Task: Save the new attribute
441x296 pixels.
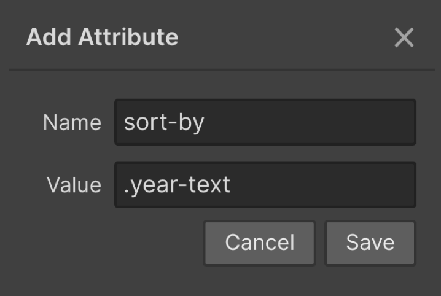Action: [370, 243]
